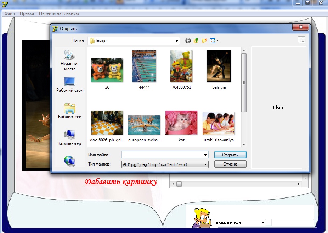
Task: Click the horizontal scrollbar thumb in main window
Action: [x=179, y=184]
